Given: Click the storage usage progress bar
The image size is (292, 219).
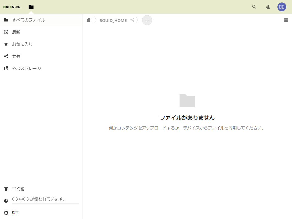Looking at the screenshot, I should tap(45, 204).
